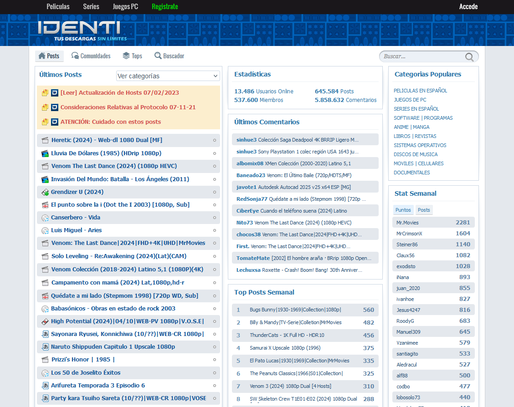Screen dimensions: 514x407
Task: Click the music disc icon beside Canserbero - Vida
Action: click(45, 218)
